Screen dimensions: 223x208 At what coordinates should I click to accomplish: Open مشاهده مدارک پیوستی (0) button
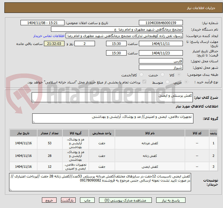point(125,200)
